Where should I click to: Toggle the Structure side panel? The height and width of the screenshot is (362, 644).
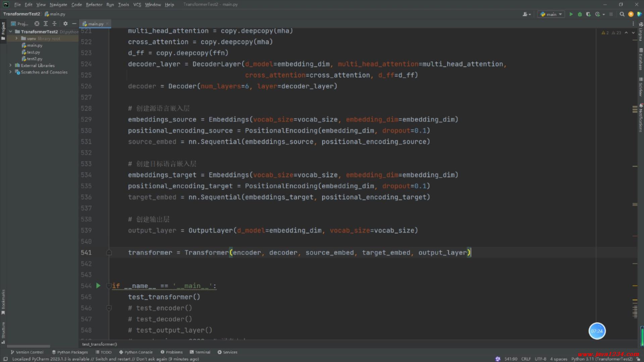(3, 333)
